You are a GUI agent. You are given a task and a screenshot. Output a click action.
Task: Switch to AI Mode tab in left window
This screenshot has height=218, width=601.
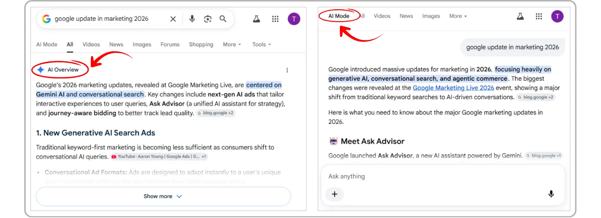47,45
